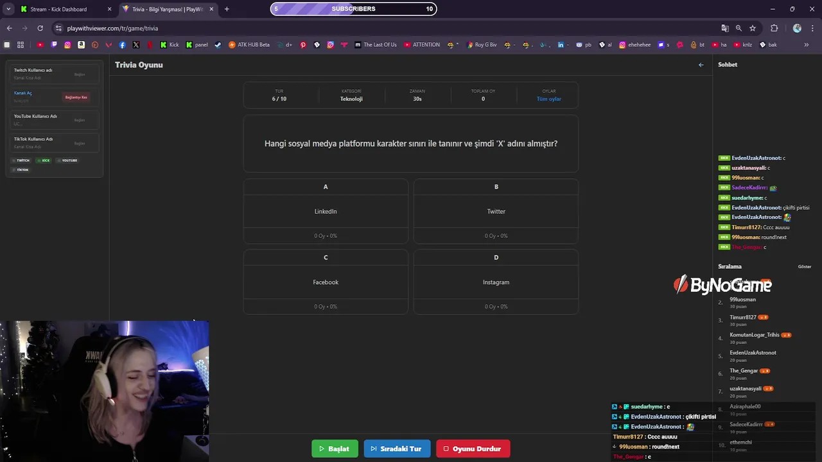Select the Trivia - Bilgi Yarışması tab
Viewport: 822px width, 462px height.
click(168, 9)
